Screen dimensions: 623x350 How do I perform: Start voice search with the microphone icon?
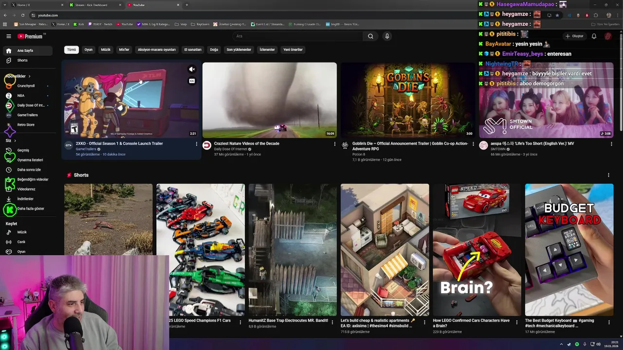387,36
